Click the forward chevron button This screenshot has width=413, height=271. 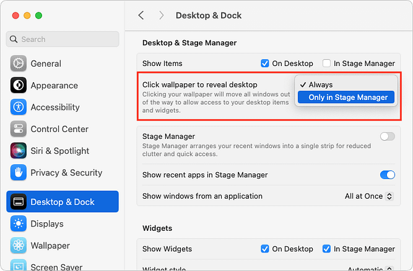[162, 15]
